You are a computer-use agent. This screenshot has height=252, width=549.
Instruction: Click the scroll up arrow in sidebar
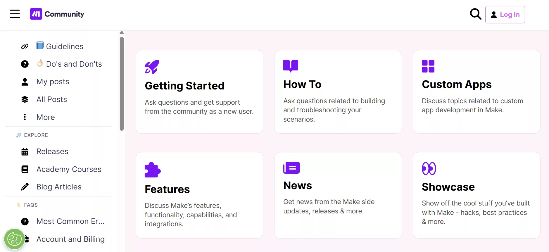(x=122, y=32)
